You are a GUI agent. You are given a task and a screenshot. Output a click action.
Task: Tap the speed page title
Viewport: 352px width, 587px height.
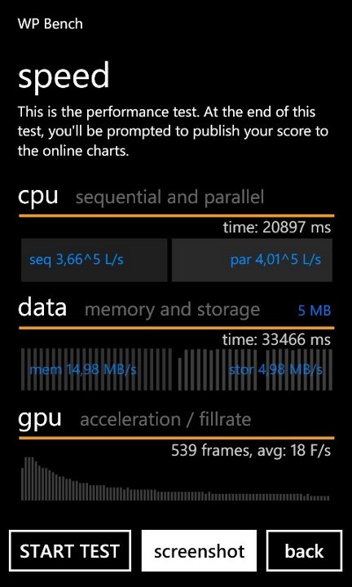pos(64,75)
